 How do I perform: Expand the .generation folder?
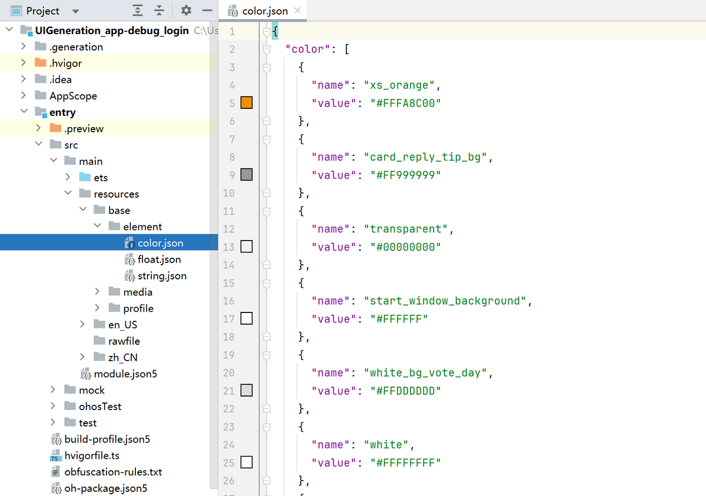click(x=24, y=46)
